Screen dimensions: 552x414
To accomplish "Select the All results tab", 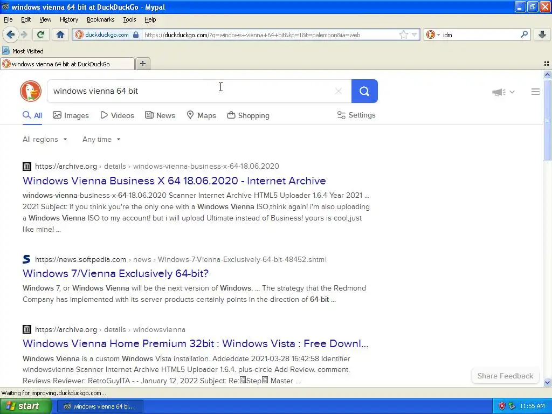I will click(32, 115).
